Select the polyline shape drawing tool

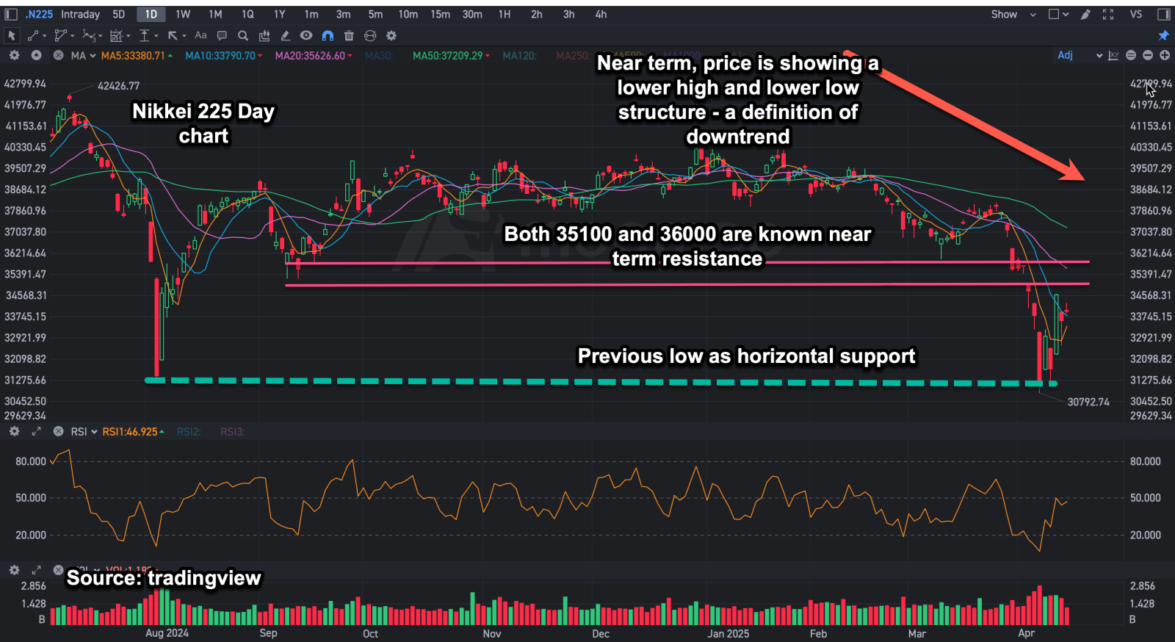click(60, 35)
